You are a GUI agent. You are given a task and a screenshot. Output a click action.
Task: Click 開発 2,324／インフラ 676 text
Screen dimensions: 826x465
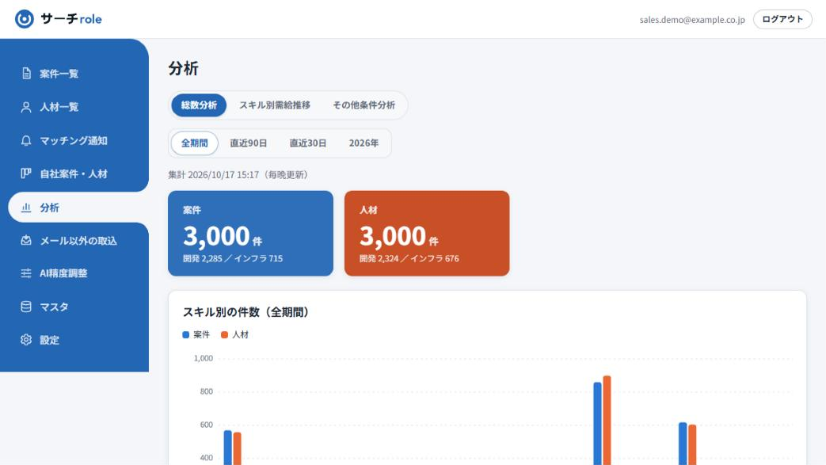coord(409,258)
